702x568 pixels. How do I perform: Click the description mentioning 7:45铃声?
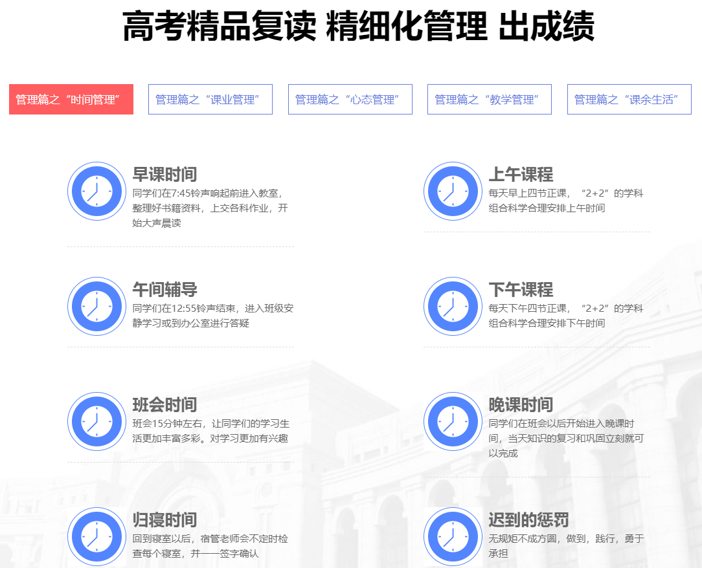click(210, 208)
